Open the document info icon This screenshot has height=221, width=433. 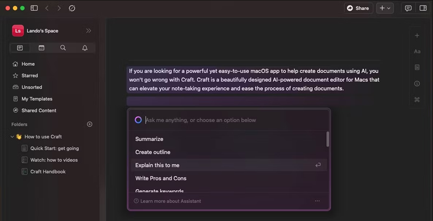pyautogui.click(x=417, y=84)
